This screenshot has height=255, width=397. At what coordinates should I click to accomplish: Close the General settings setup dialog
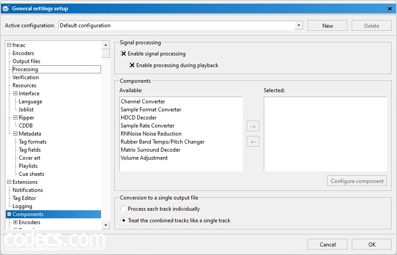coord(390,8)
